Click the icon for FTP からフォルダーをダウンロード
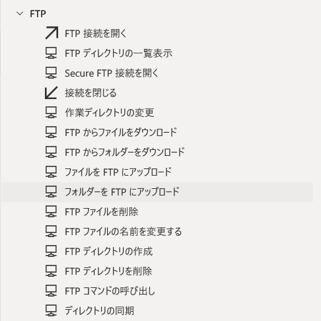Image resolution: width=321 pixels, height=321 pixels. pos(51,152)
